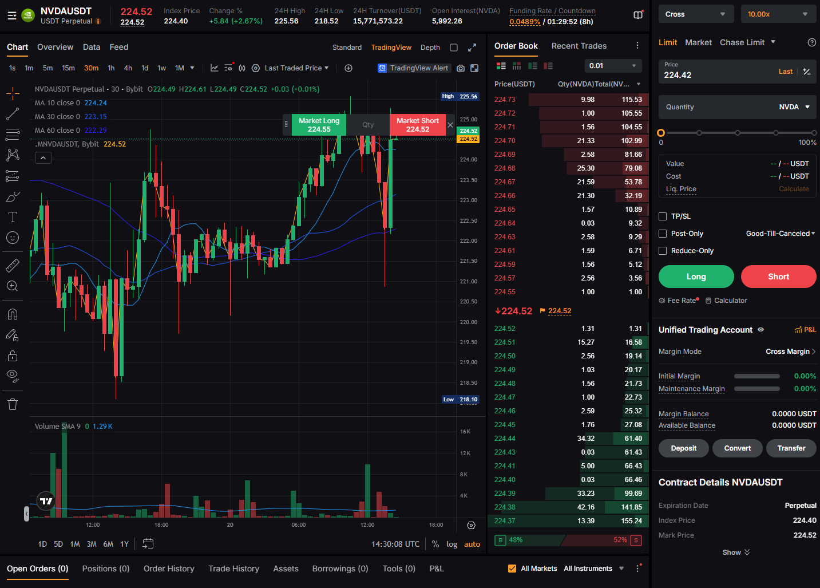Click the Price input field
This screenshot has width=820, height=588.
pos(738,72)
